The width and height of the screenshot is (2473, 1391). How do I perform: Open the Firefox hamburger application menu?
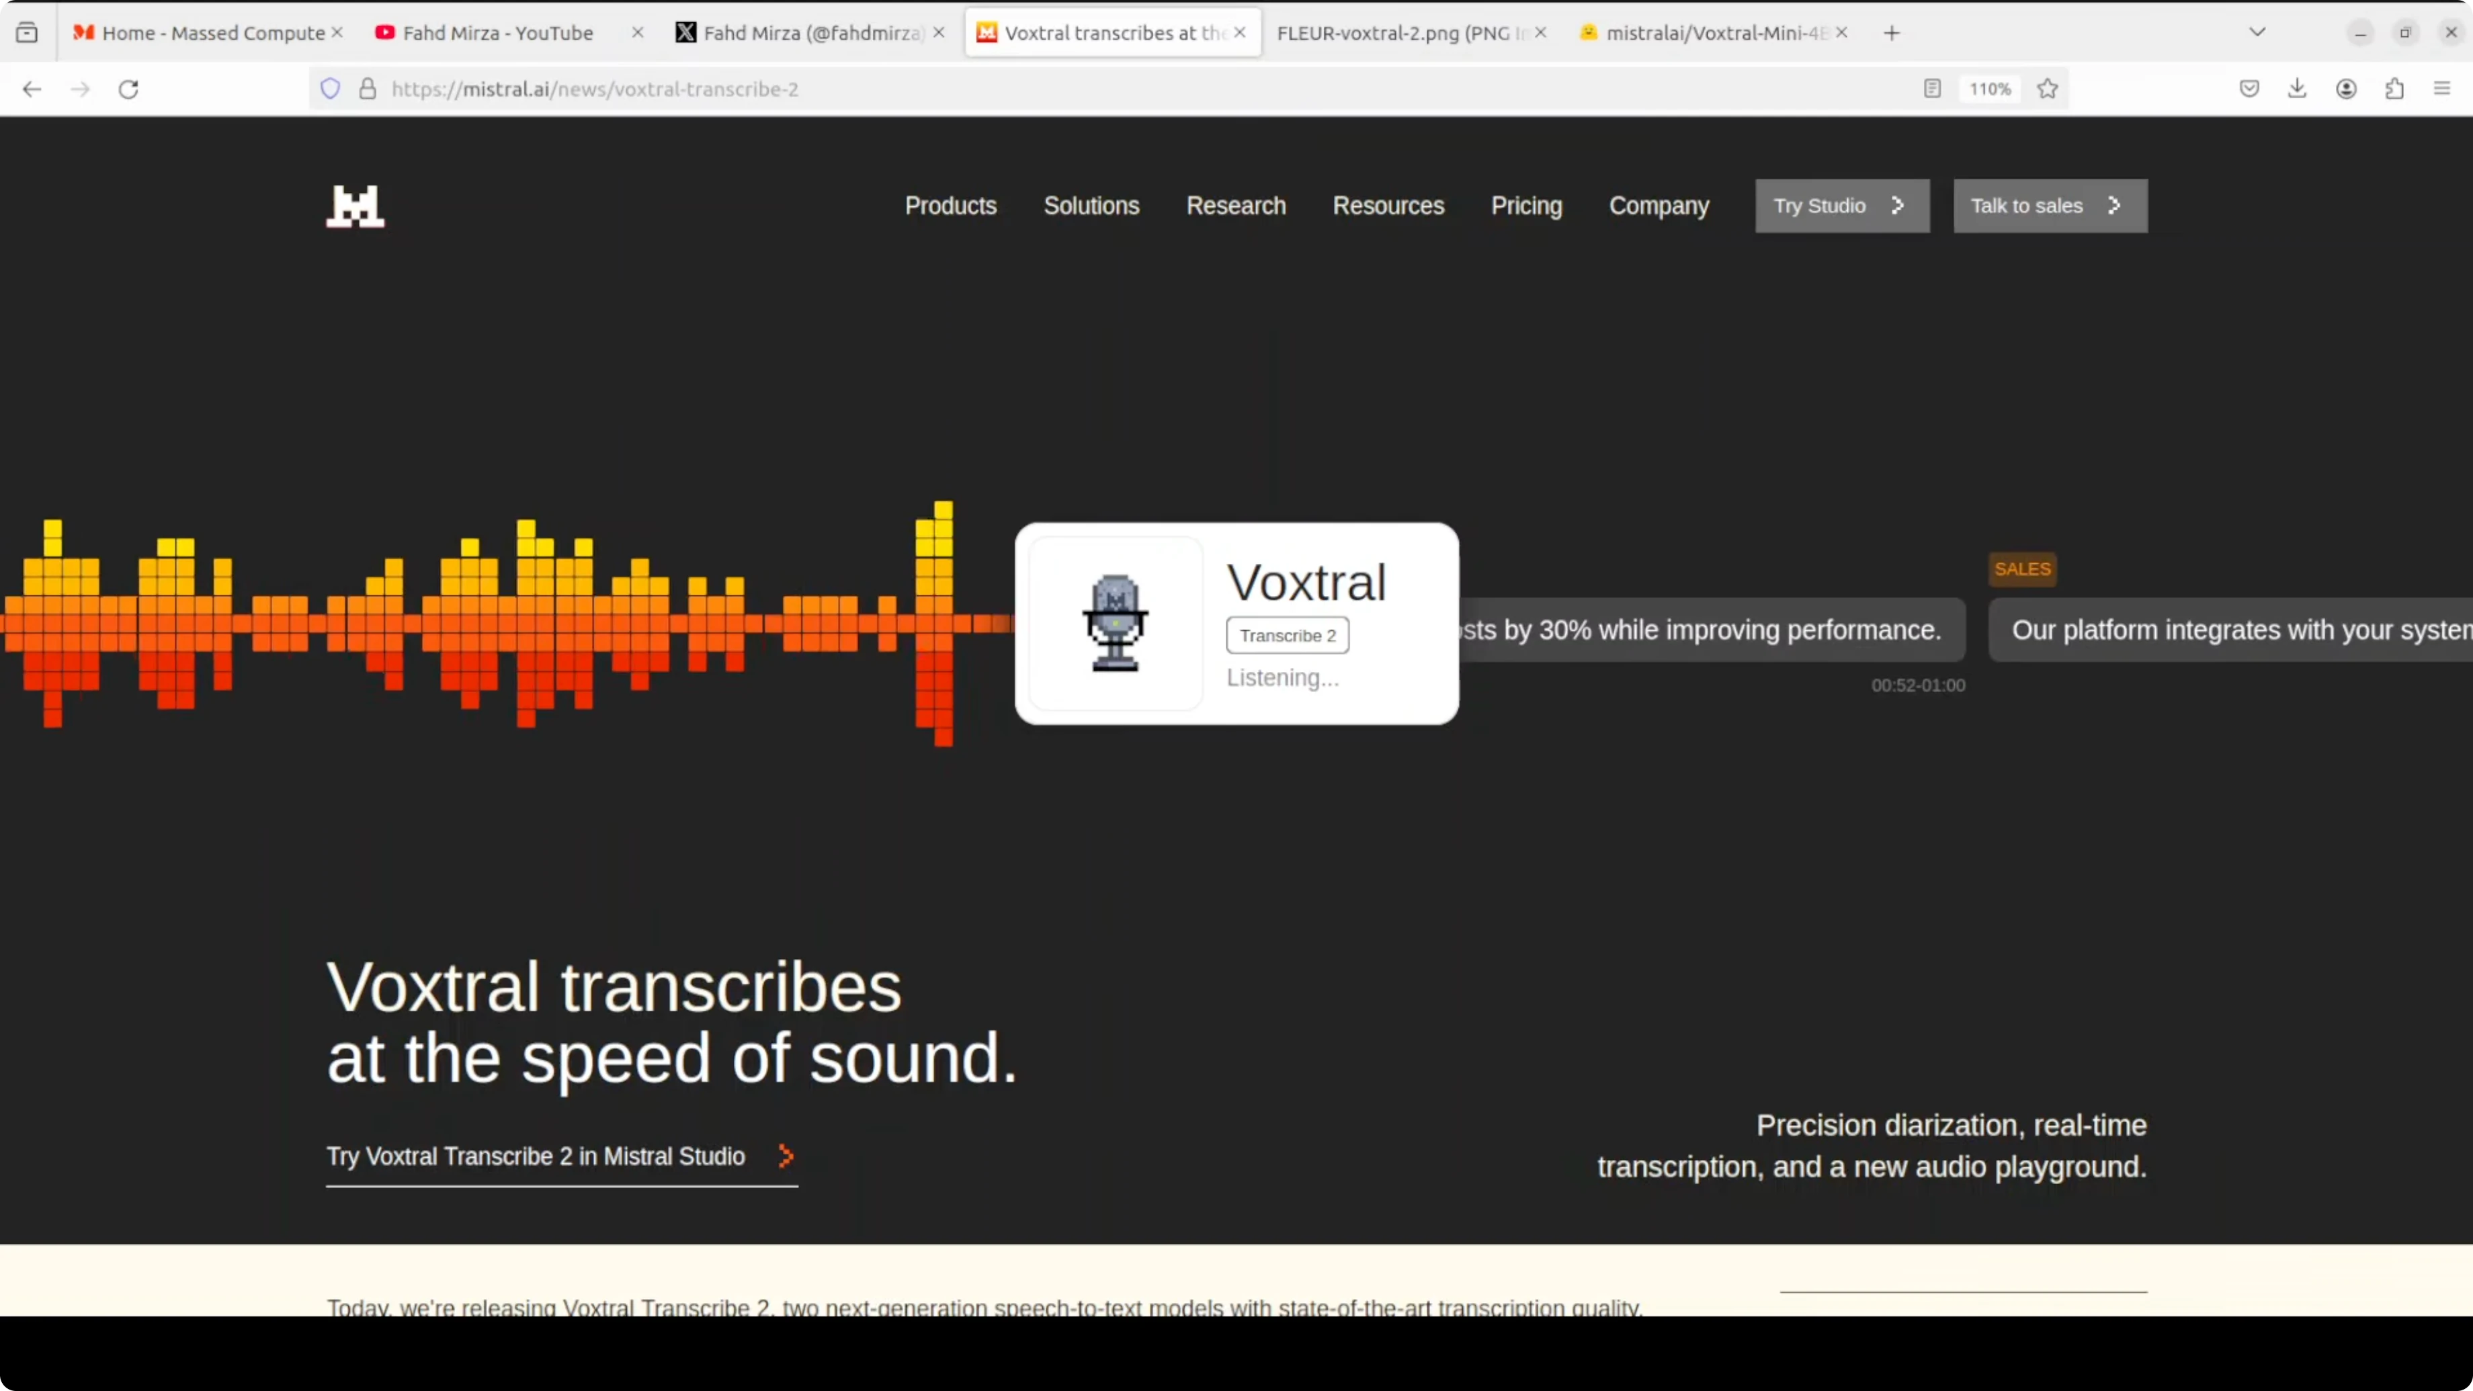[2442, 89]
